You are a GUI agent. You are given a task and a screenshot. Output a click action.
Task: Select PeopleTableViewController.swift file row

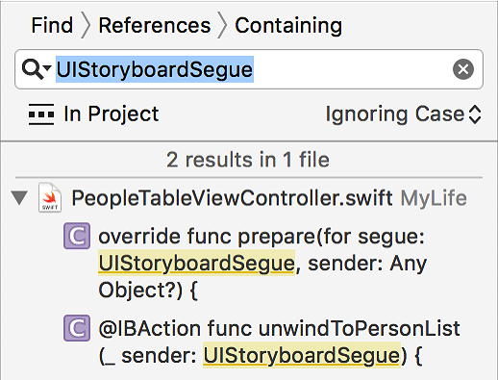coord(249,198)
